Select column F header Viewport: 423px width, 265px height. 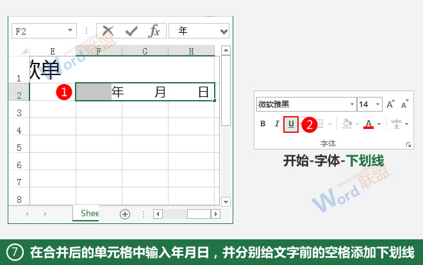(x=99, y=51)
